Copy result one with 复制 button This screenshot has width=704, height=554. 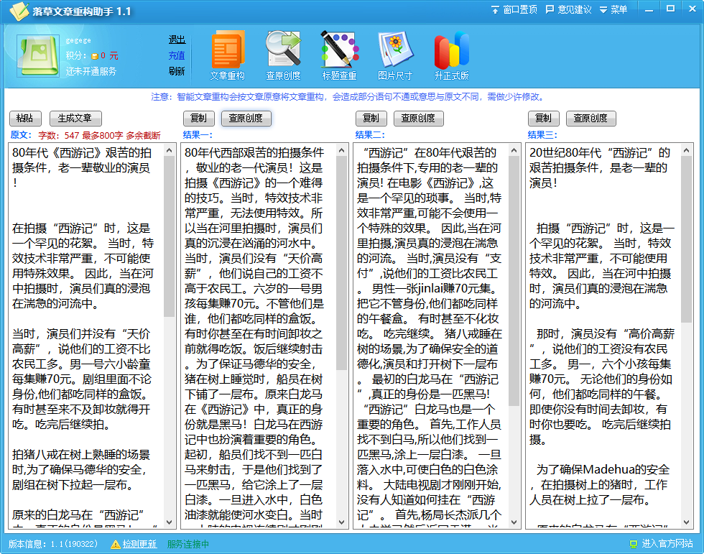point(199,119)
